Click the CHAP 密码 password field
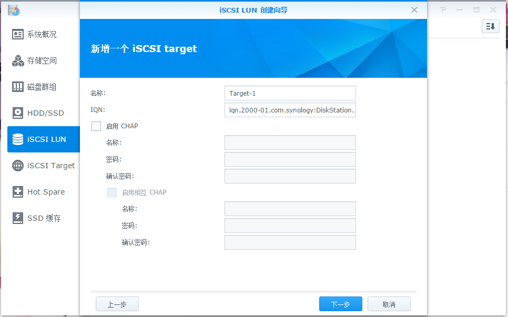Screen dimensions: 508x317 click(290, 159)
